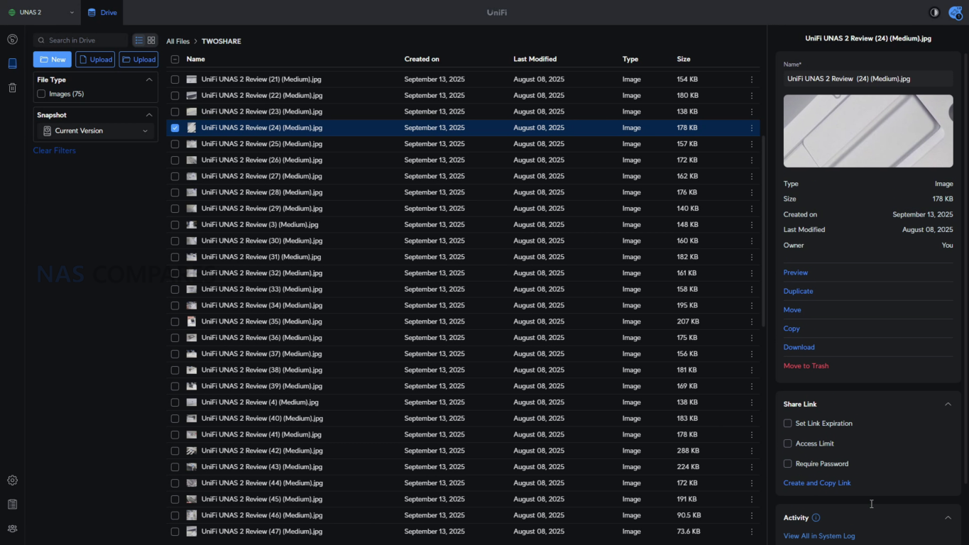Open the users icon in sidebar
This screenshot has height=545, width=969.
pyautogui.click(x=12, y=529)
